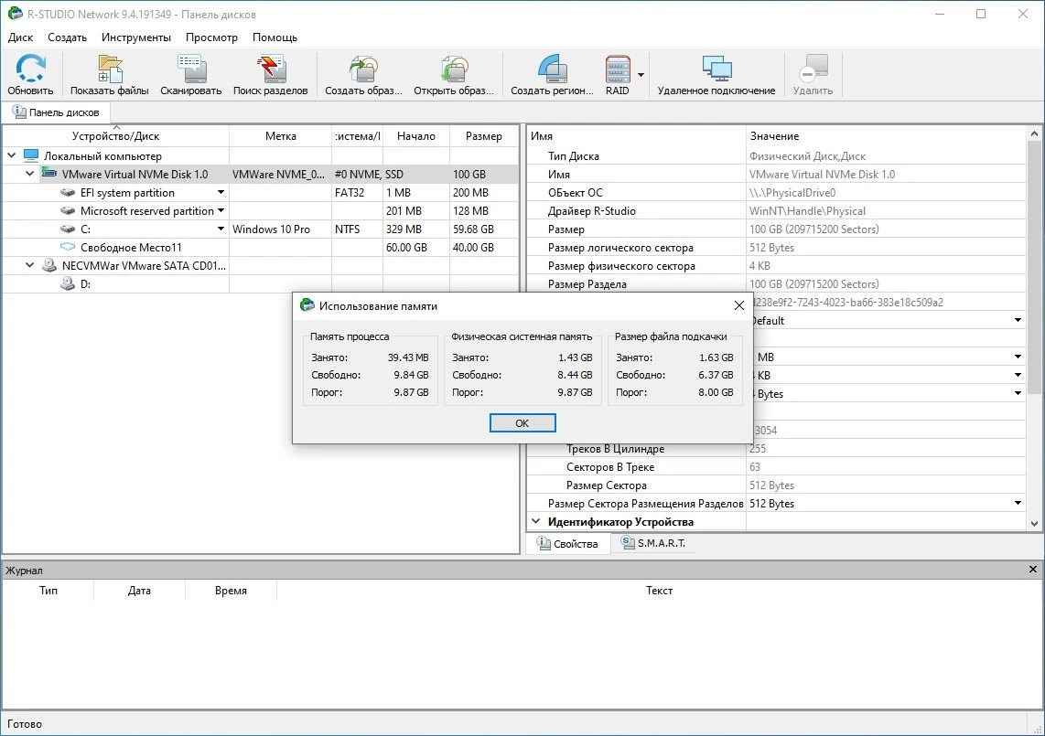This screenshot has width=1045, height=736.
Task: Click the 39.43 MB process memory value
Action: point(408,357)
